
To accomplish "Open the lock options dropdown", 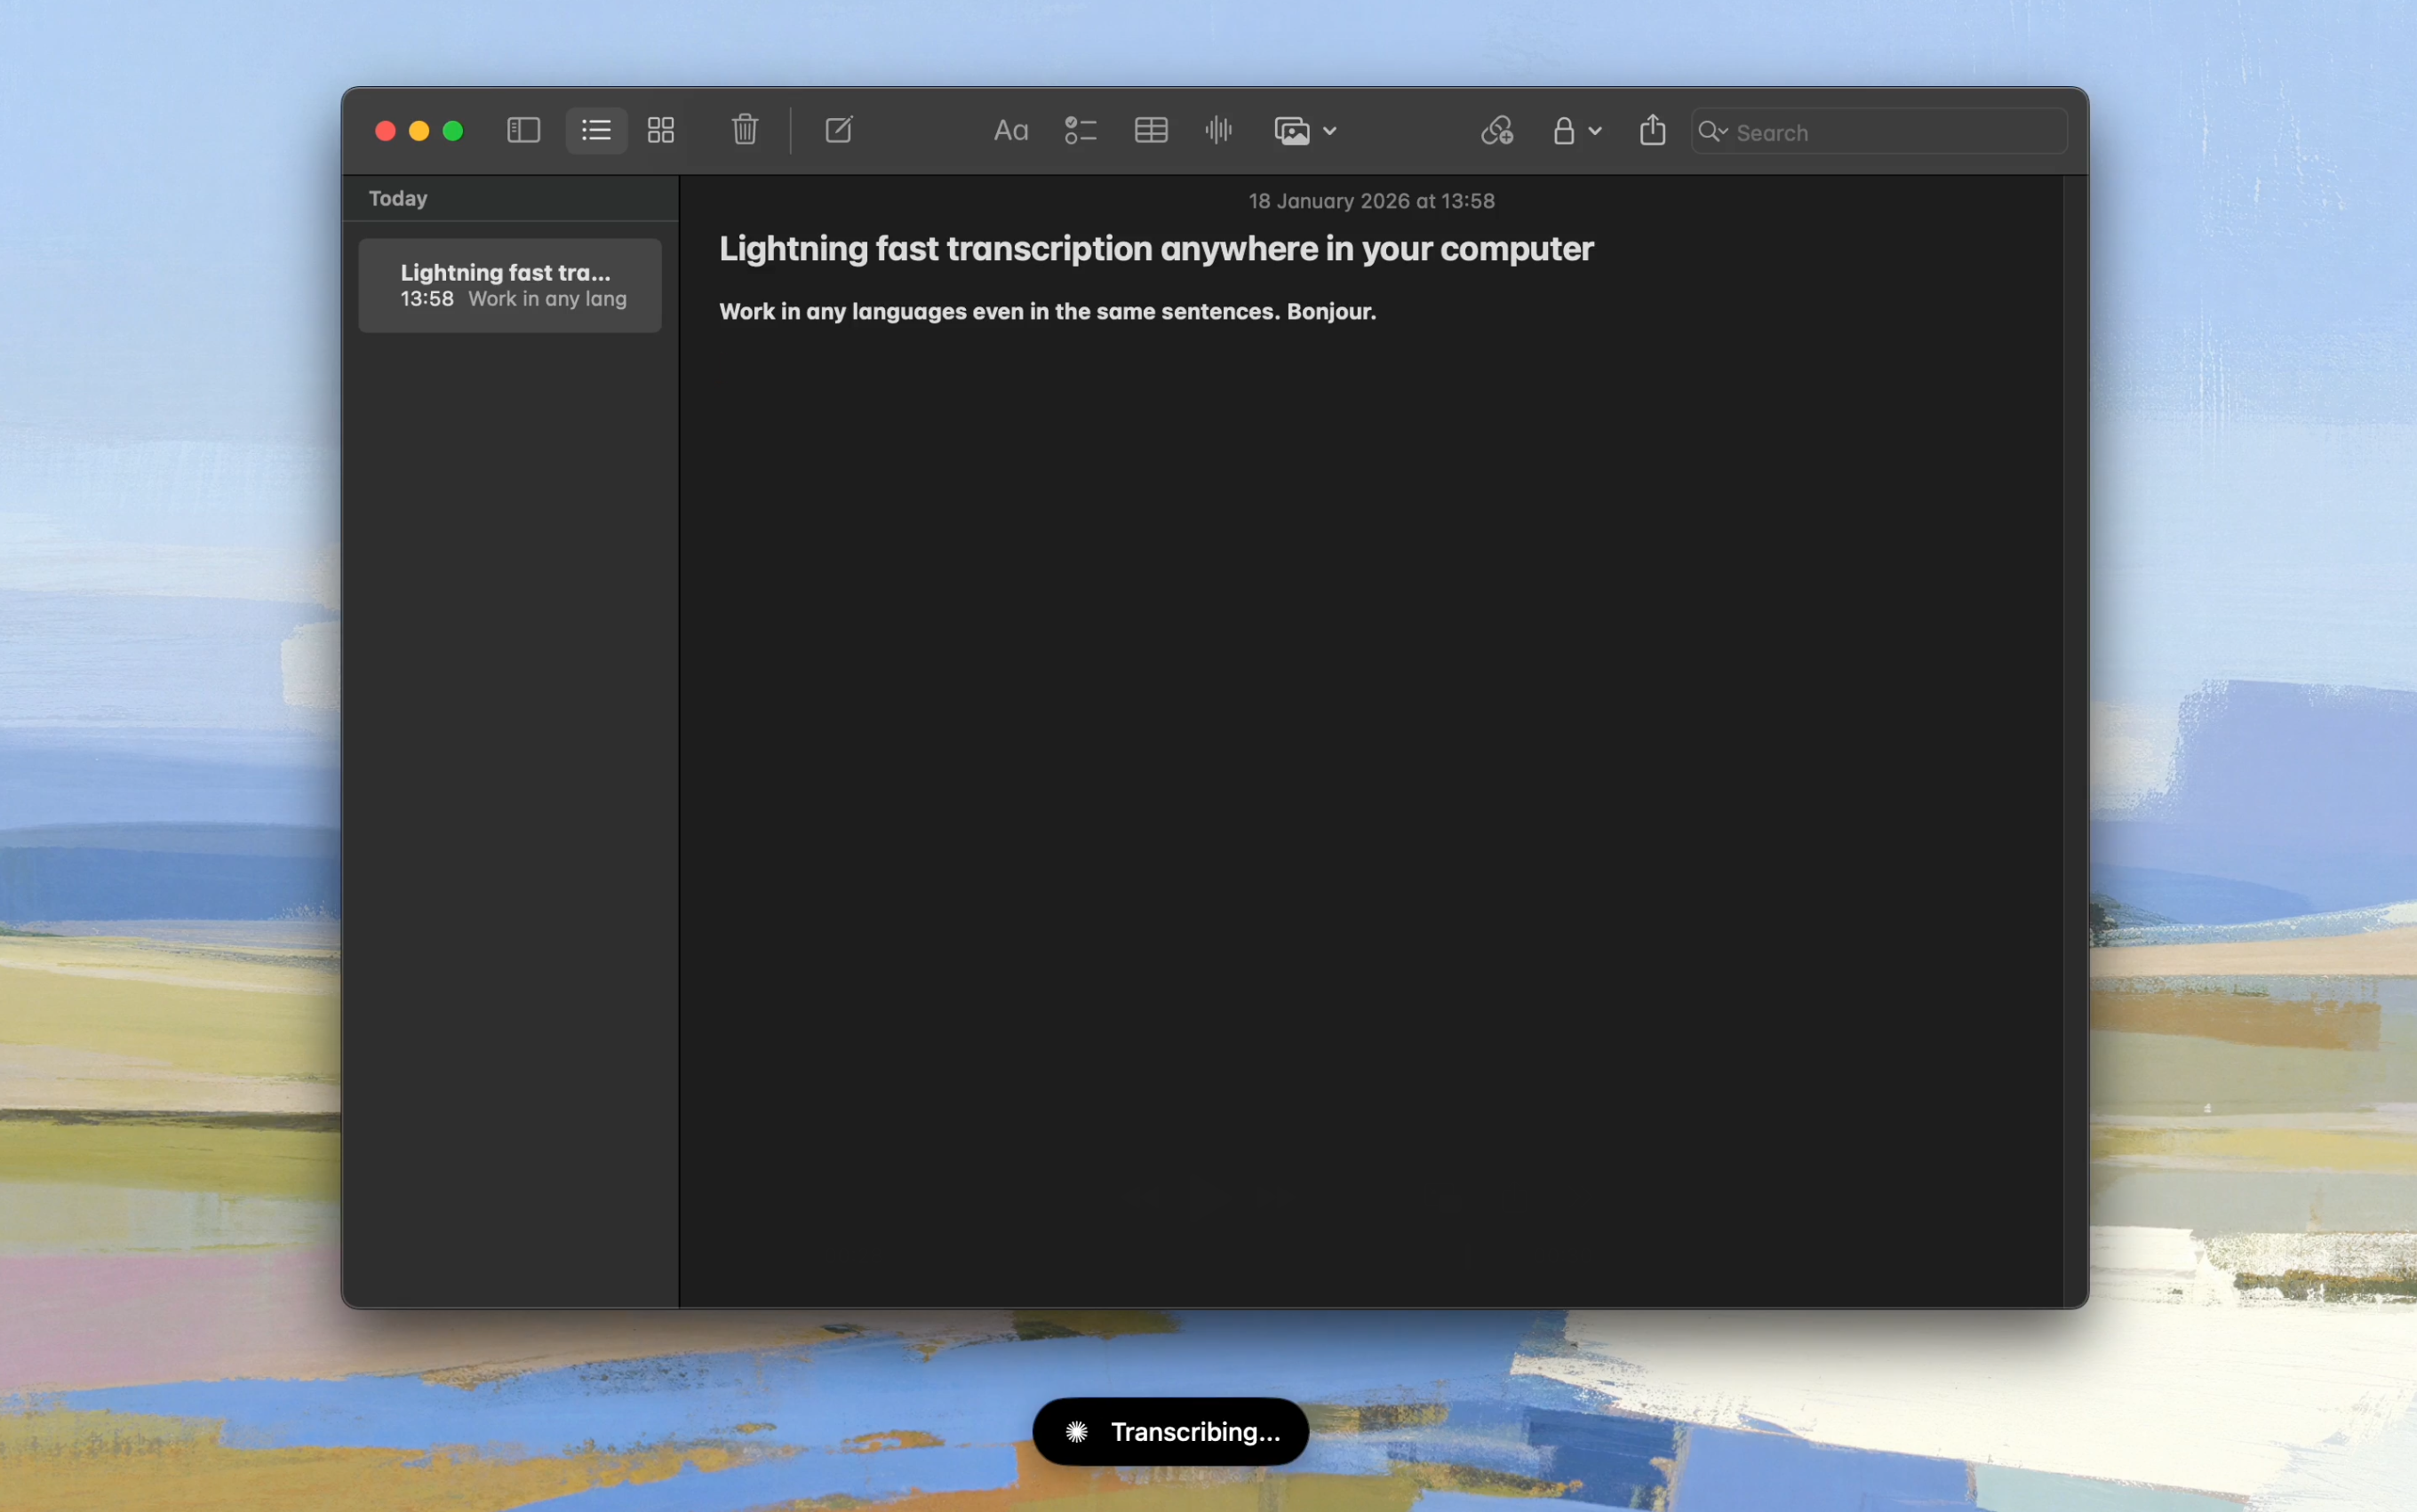I will click(1595, 130).
